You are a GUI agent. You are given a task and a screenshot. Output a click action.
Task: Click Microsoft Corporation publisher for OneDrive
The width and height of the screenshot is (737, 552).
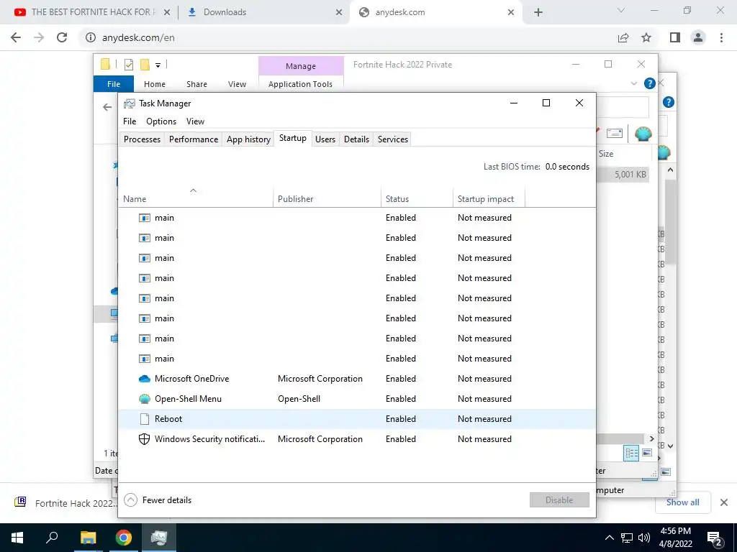click(x=320, y=379)
